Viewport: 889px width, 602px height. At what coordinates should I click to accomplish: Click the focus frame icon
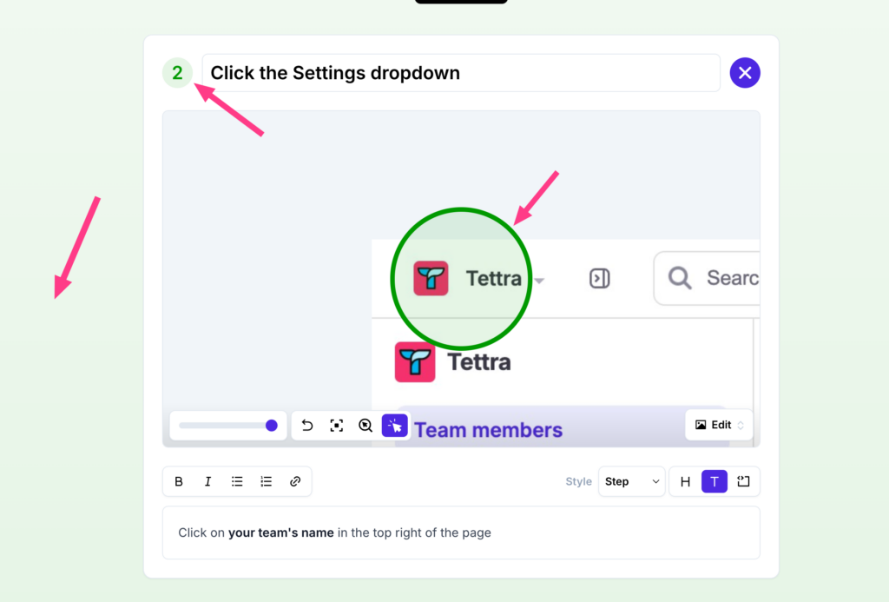tap(336, 426)
